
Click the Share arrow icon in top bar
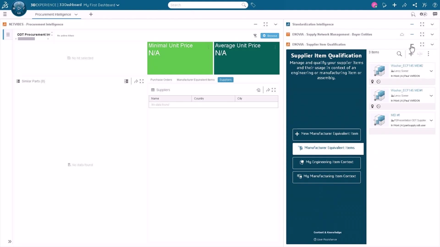coord(404,5)
